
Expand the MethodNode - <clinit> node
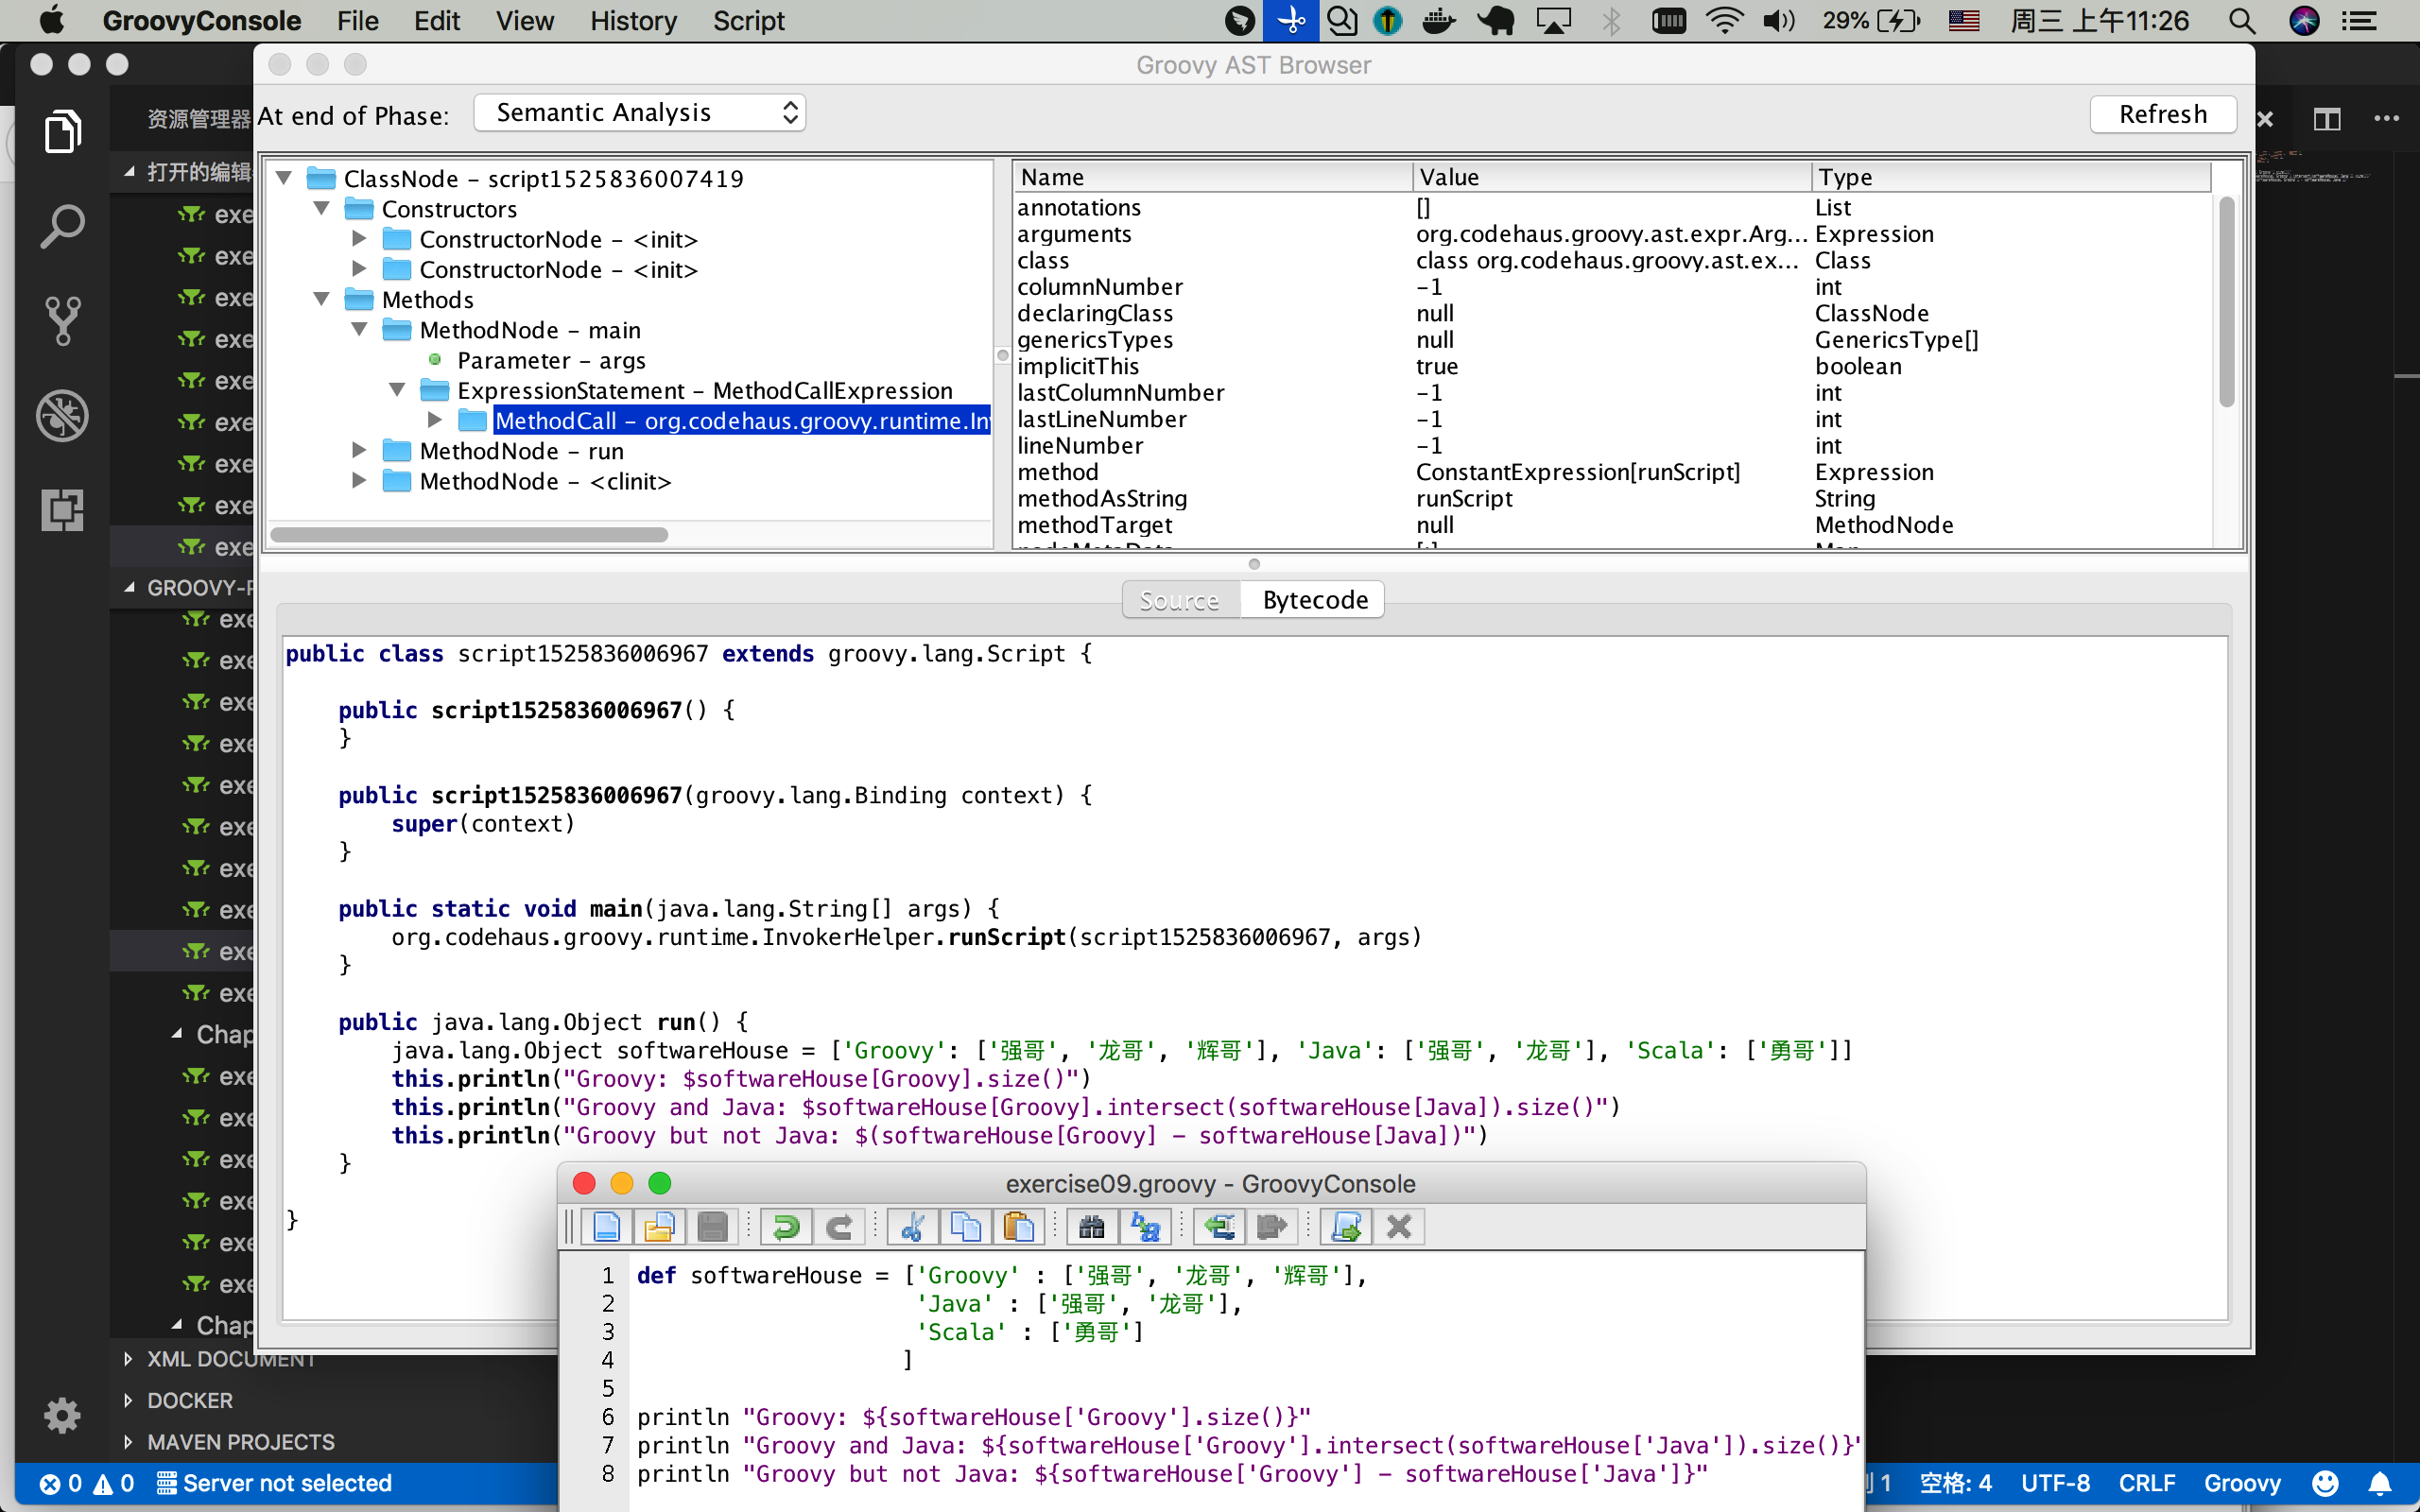[x=359, y=481]
